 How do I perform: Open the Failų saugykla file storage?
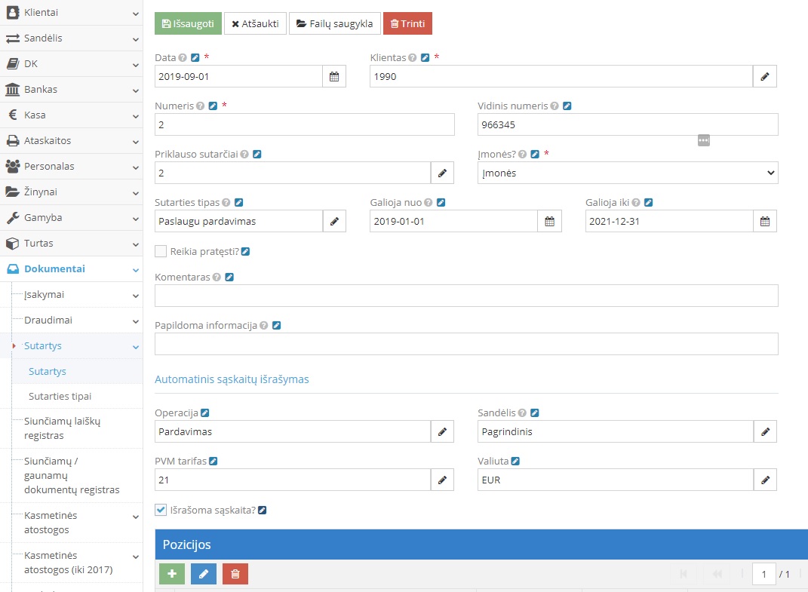334,23
